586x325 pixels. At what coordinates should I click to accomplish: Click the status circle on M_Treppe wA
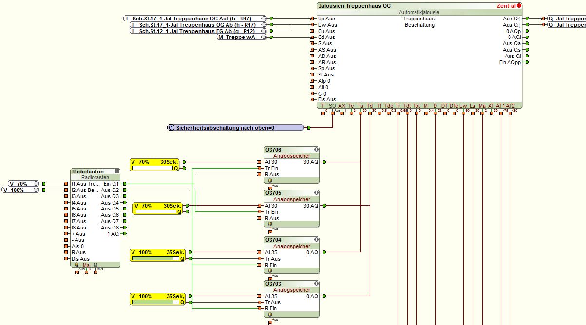(264, 37)
